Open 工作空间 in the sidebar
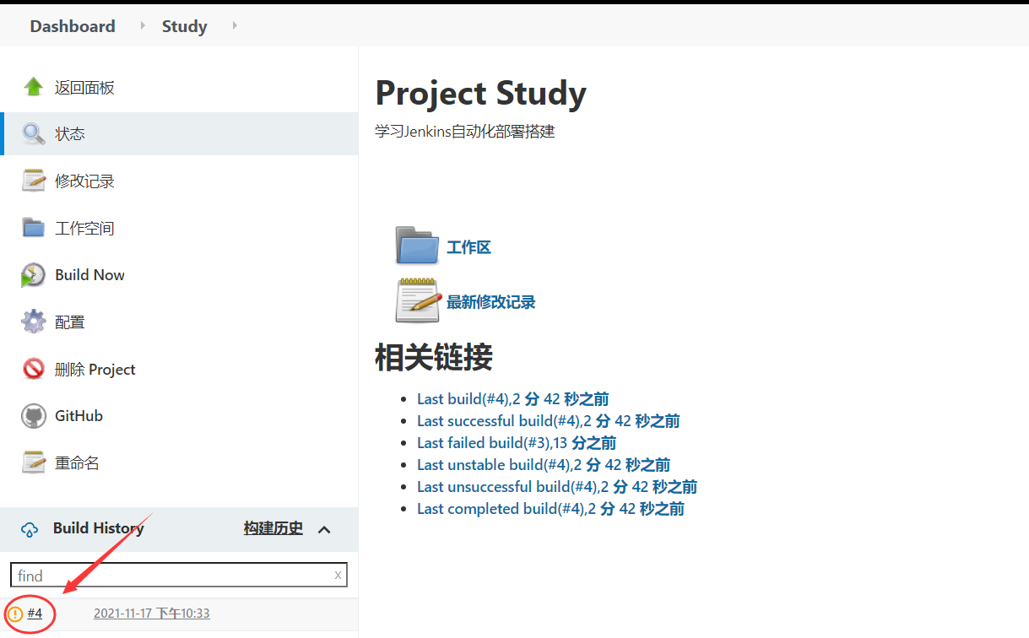1029x638 pixels. coord(84,229)
